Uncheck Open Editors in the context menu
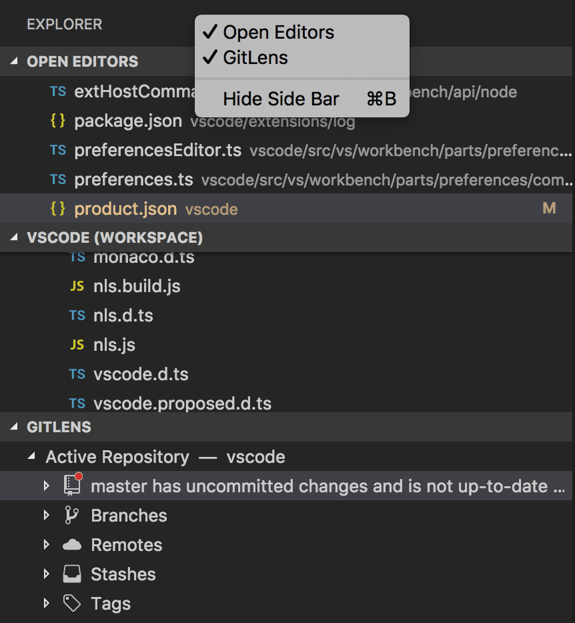Image resolution: width=575 pixels, height=623 pixels. click(278, 32)
